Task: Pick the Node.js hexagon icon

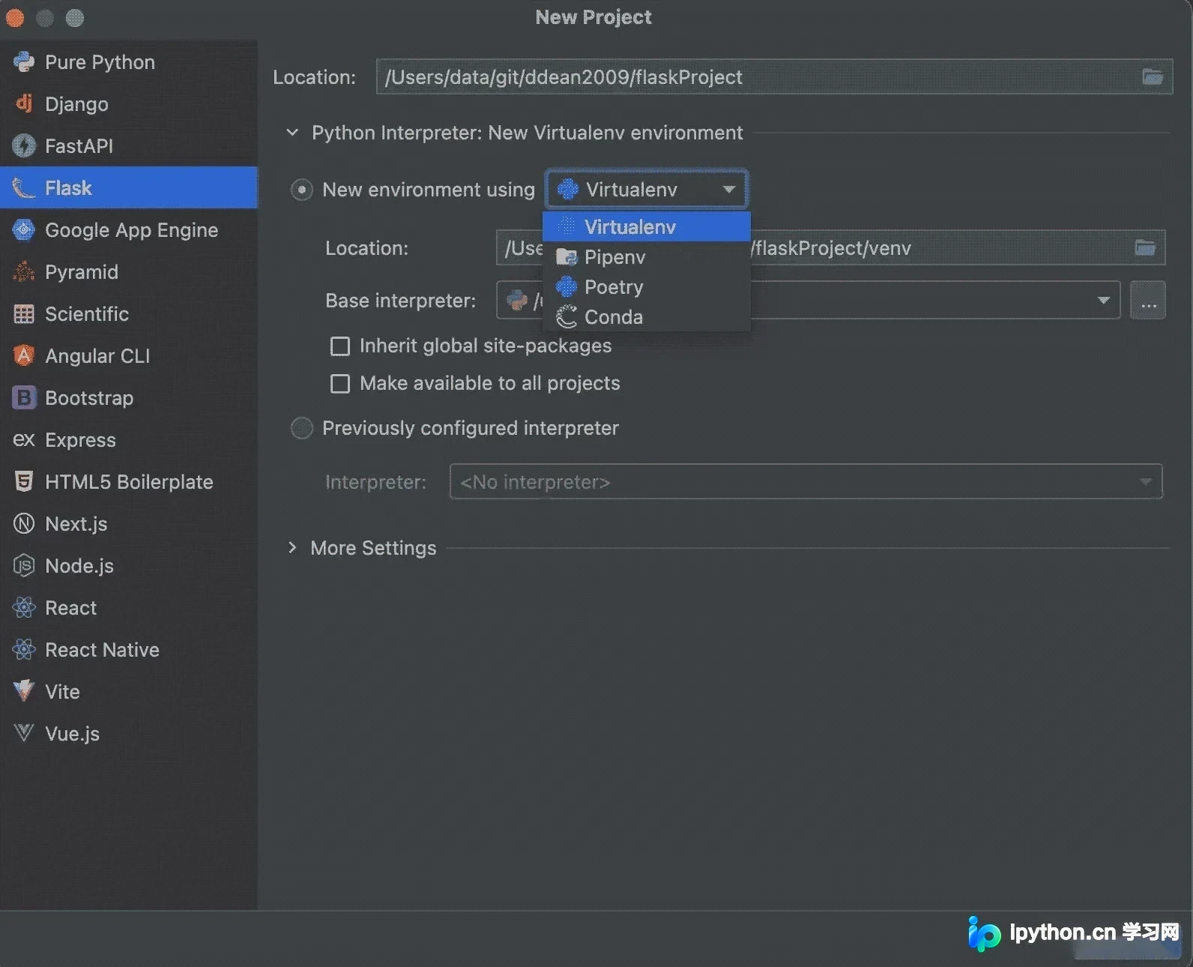Action: click(24, 566)
